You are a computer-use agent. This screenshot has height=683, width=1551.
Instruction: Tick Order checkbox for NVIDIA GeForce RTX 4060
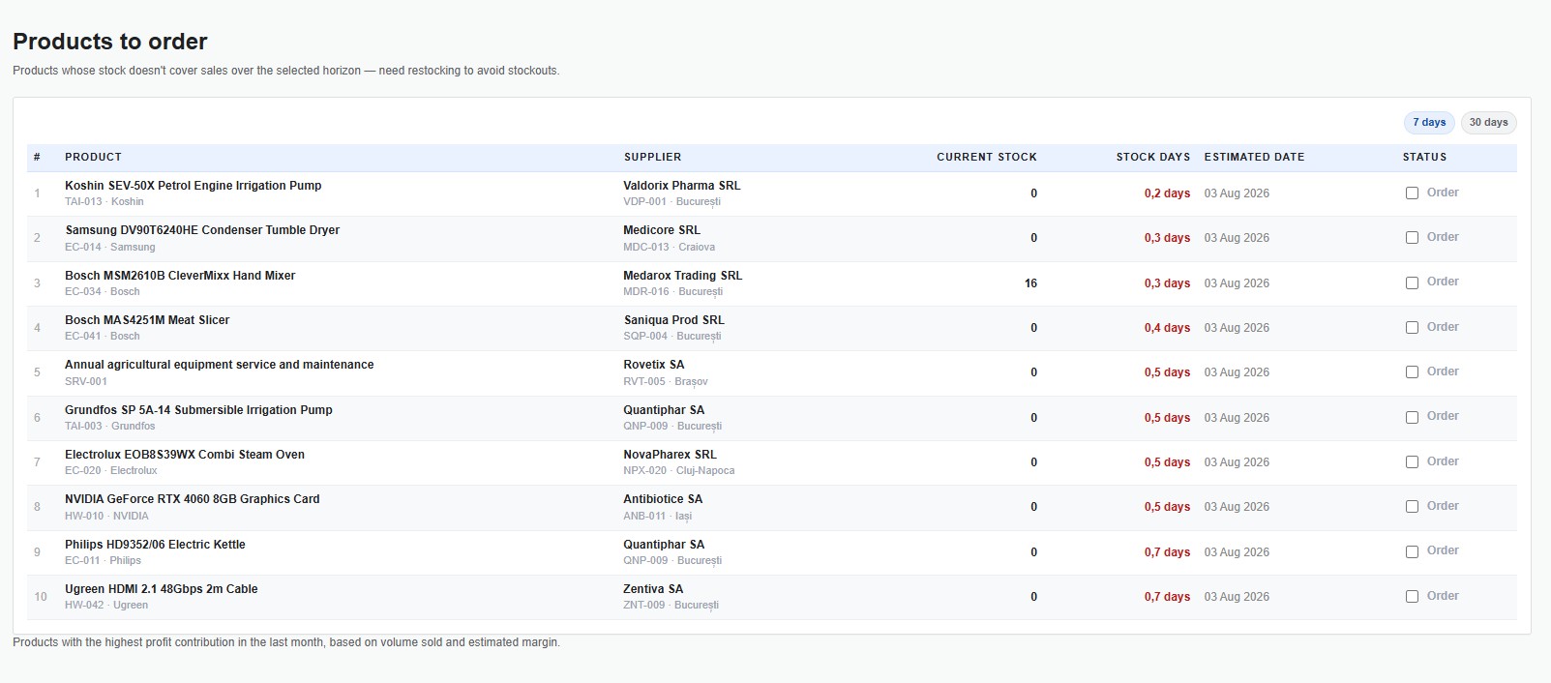pyautogui.click(x=1412, y=507)
